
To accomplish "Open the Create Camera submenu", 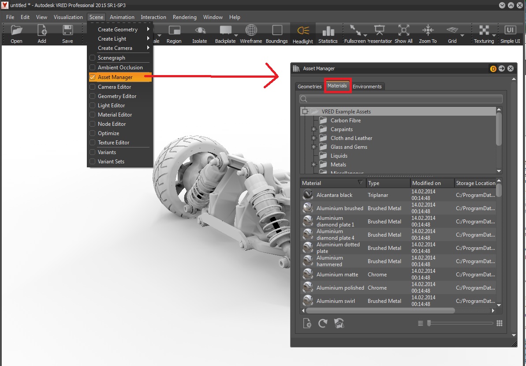I will tap(120, 48).
